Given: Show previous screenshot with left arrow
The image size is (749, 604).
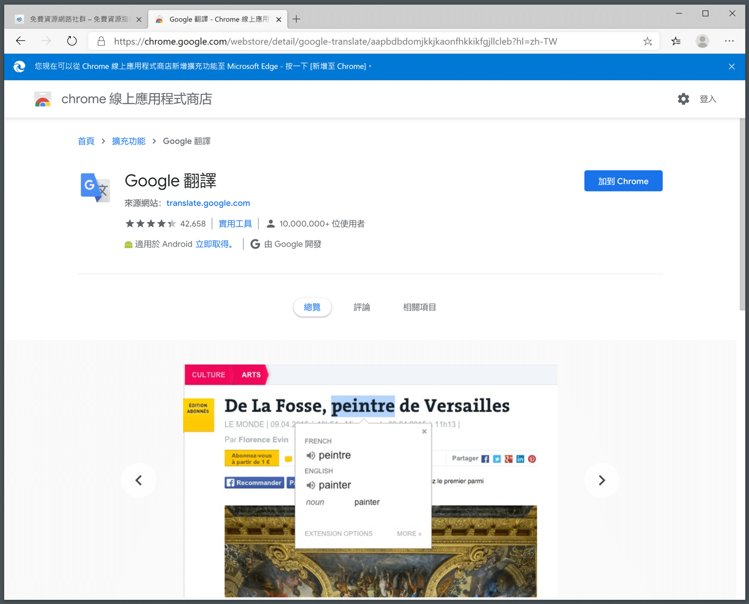Looking at the screenshot, I should pos(139,481).
